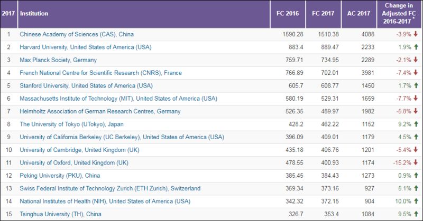The height and width of the screenshot is (221, 423).
Task: Open University of Cambridge, United Kingdom link
Action: click(79, 150)
